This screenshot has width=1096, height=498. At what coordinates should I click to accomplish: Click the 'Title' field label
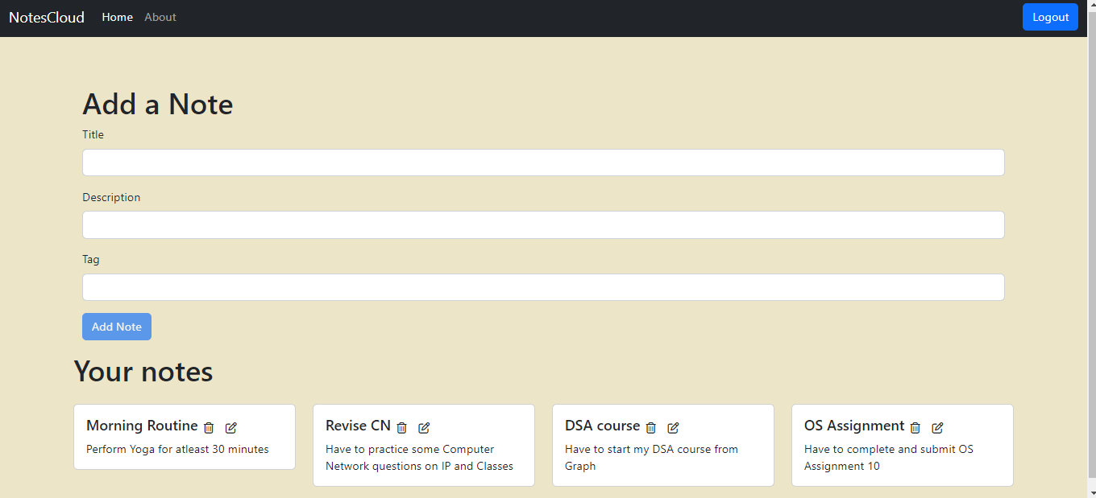click(93, 134)
